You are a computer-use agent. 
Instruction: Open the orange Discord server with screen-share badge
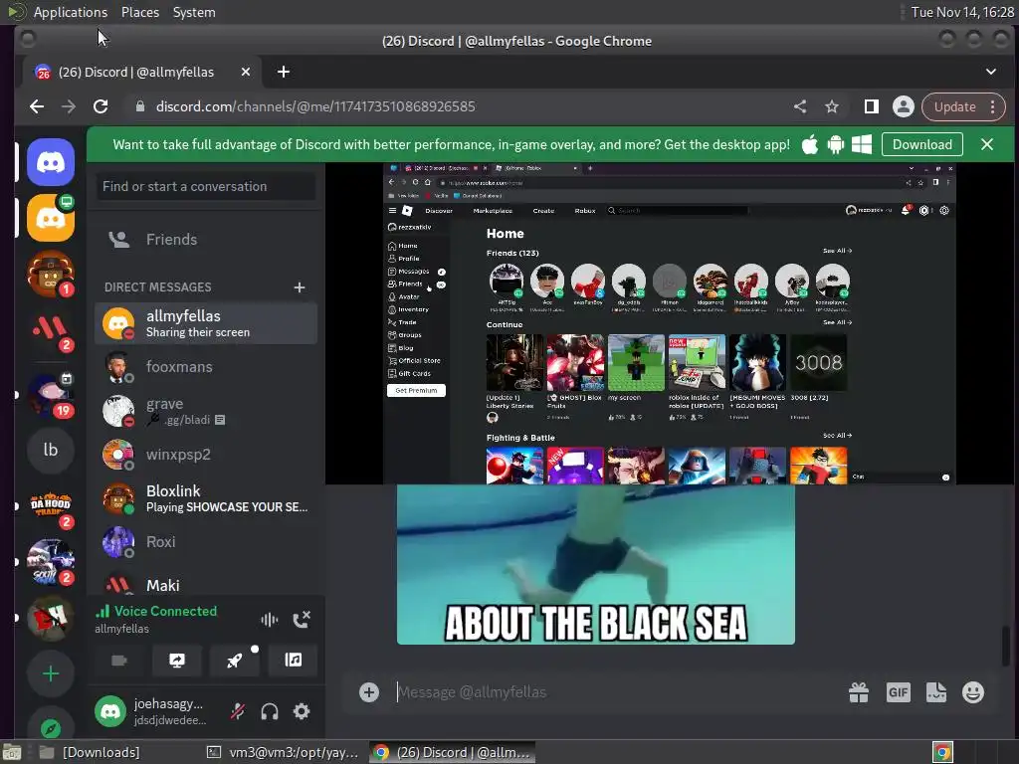pyautogui.click(x=51, y=218)
